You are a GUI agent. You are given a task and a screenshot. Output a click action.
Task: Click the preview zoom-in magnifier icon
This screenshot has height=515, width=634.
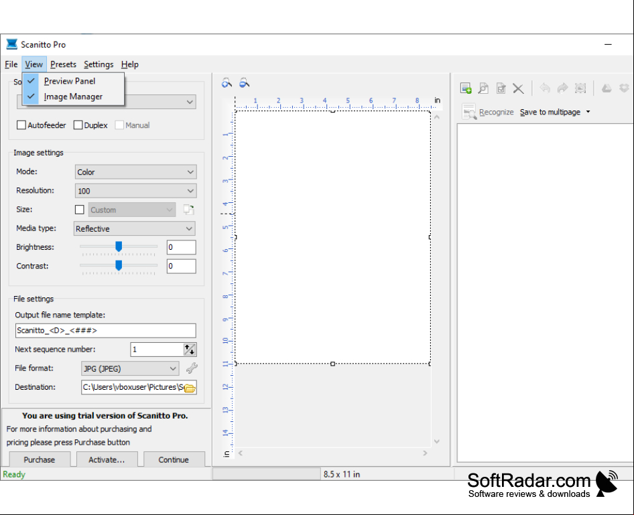(x=227, y=83)
